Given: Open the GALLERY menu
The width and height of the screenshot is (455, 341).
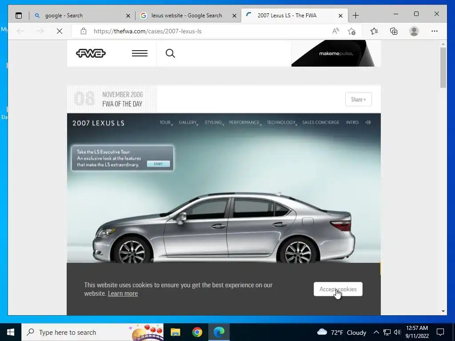Looking at the screenshot, I should (188, 123).
